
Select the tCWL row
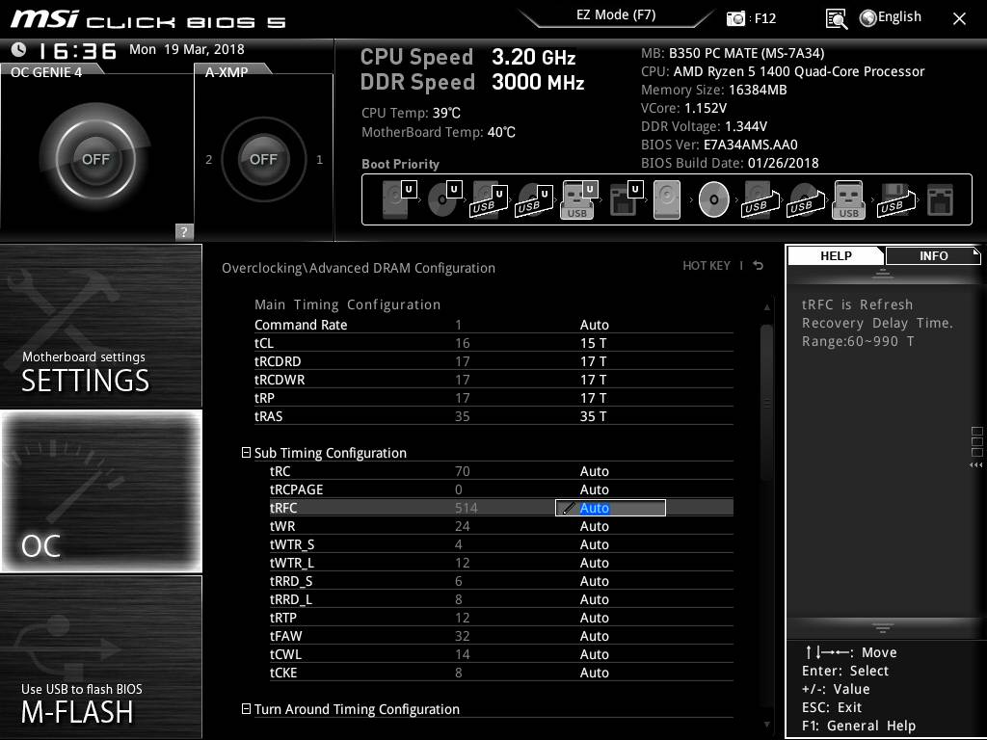(x=501, y=654)
